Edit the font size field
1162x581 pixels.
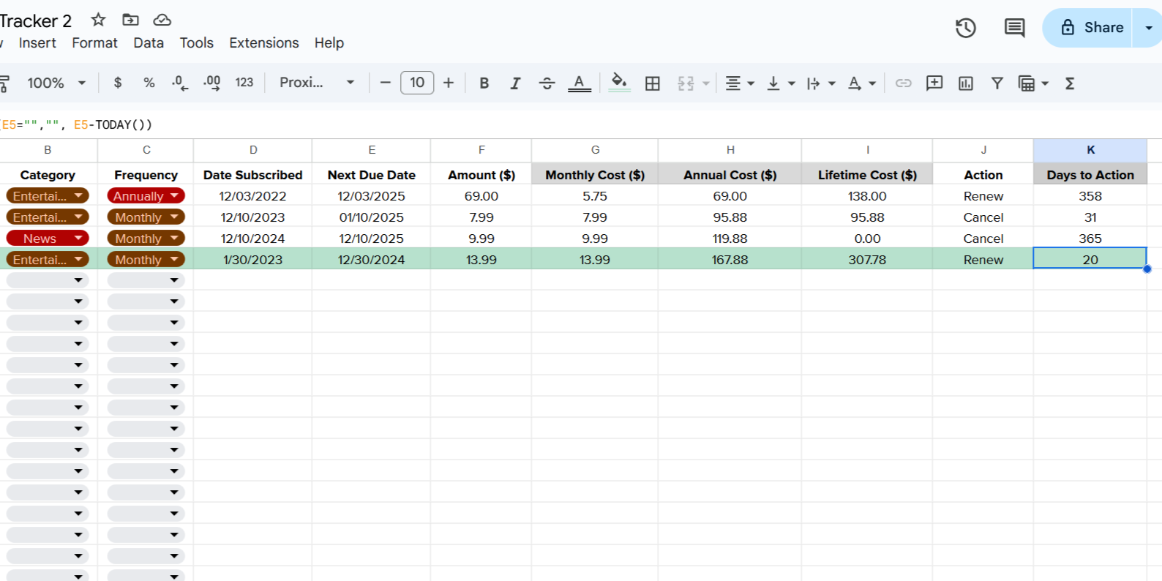point(417,83)
